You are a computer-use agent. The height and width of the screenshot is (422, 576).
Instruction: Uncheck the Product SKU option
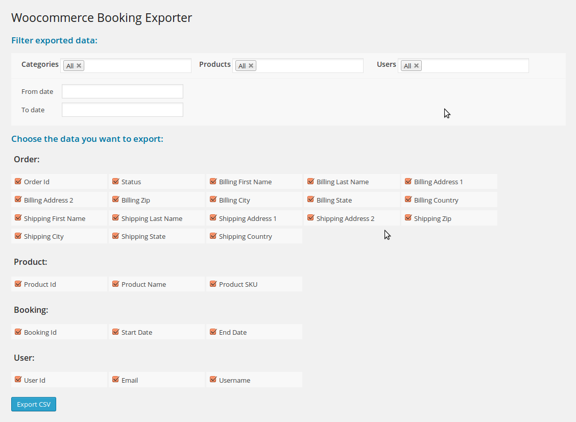(213, 284)
